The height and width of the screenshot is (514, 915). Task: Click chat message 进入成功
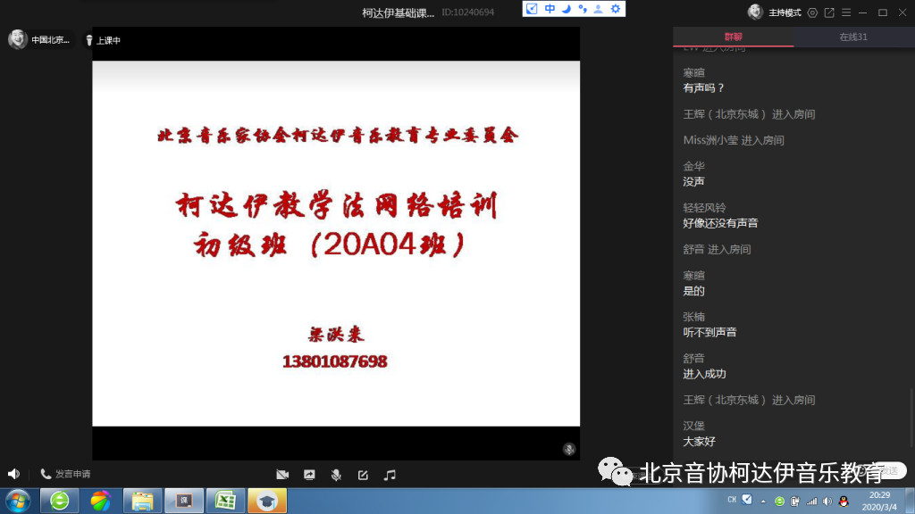point(704,374)
